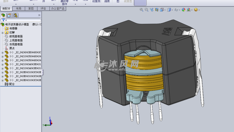Click the 动算例 motion study button
The image size is (234, 132).
click(x=96, y=1)
